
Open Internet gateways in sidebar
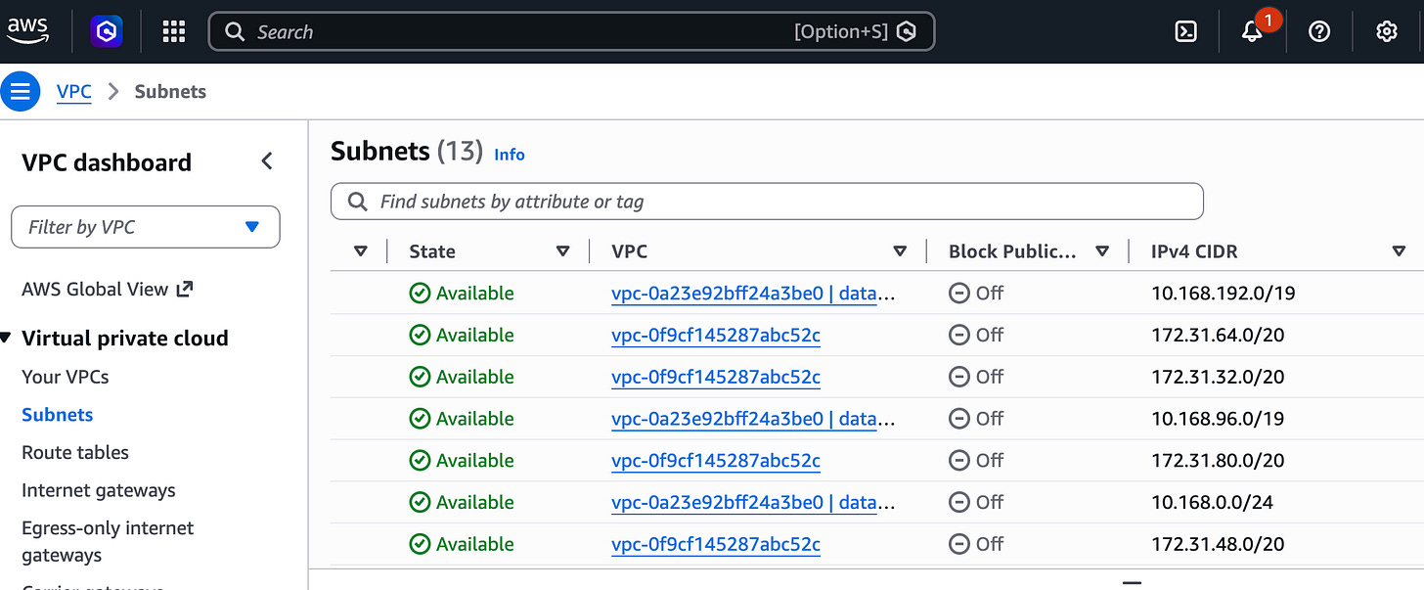(x=99, y=490)
